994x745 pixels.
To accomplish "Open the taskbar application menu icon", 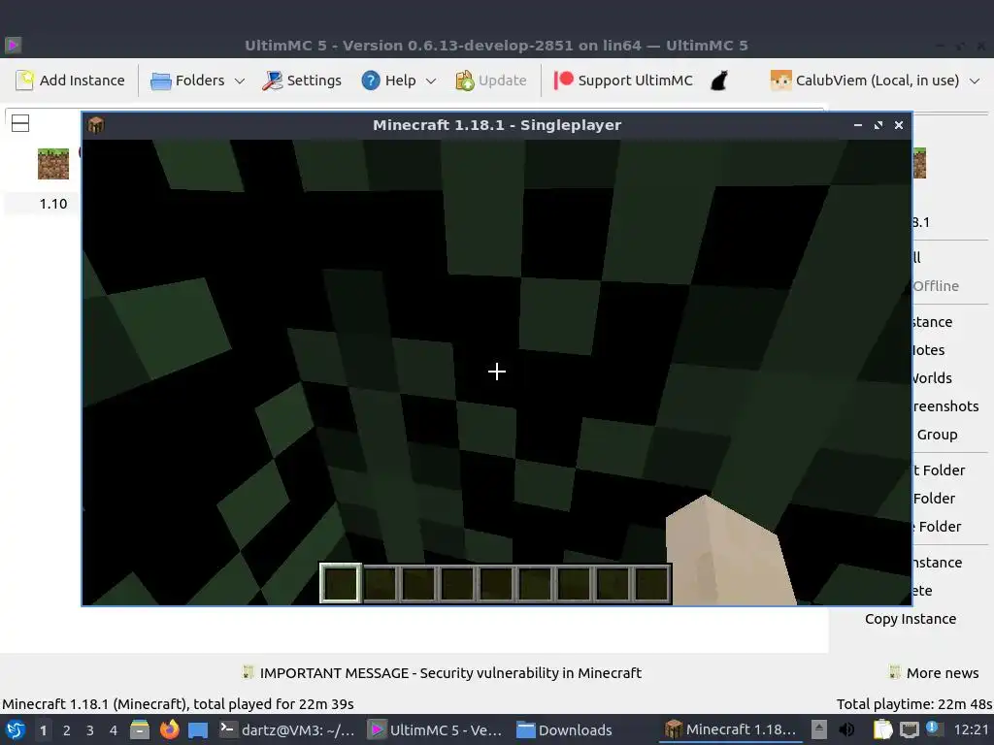I will click(16, 729).
